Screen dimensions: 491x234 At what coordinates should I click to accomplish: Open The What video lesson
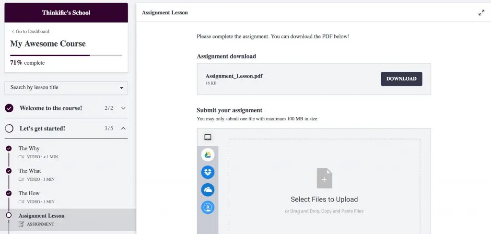click(30, 171)
